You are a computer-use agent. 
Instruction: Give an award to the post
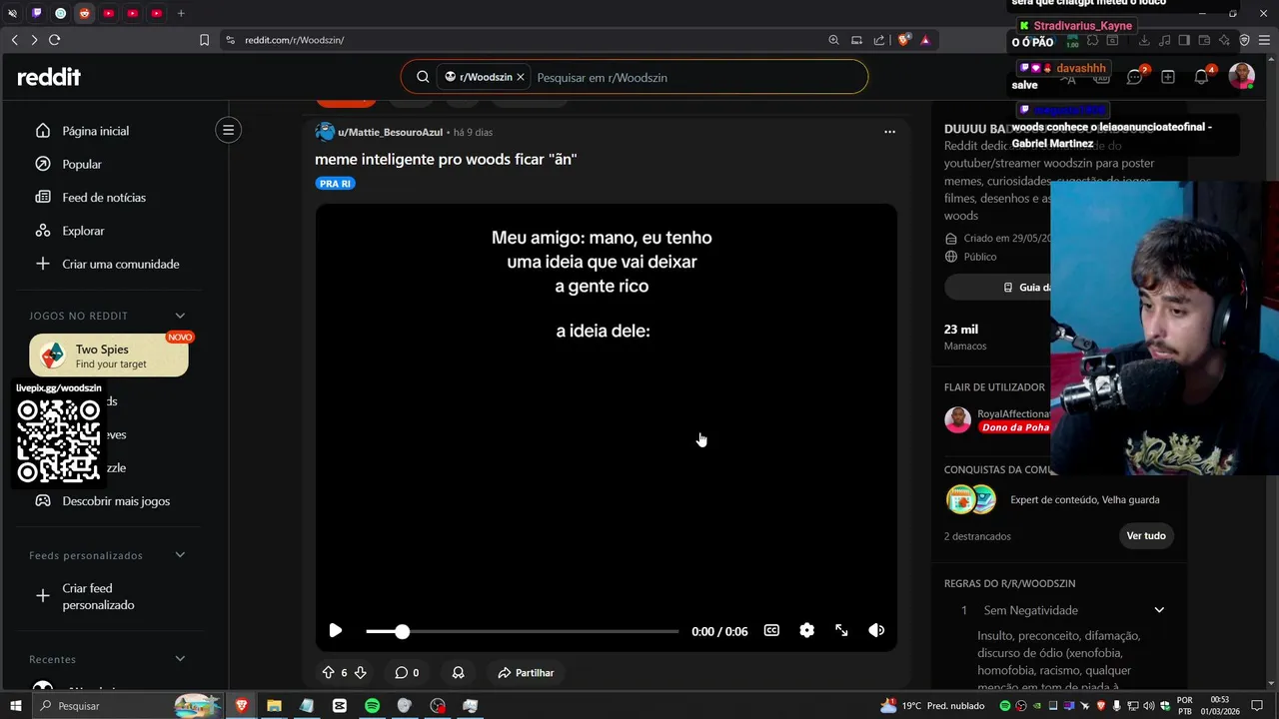(458, 673)
